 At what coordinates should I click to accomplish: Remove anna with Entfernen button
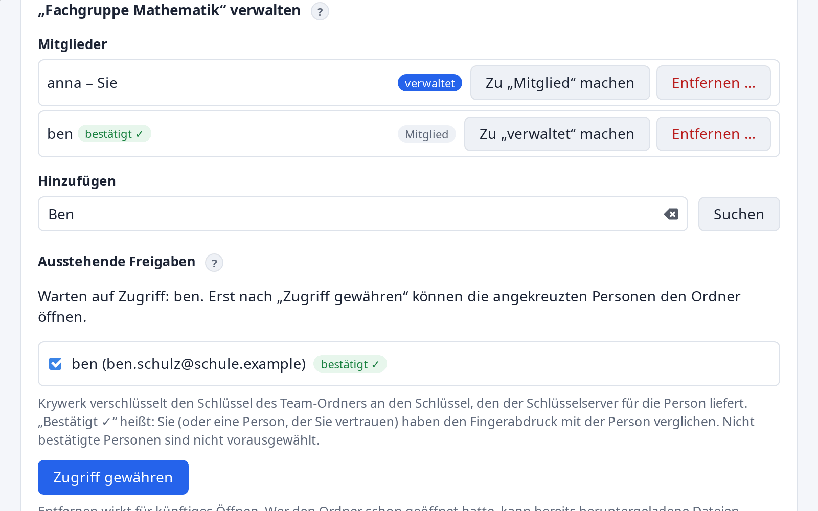[713, 83]
